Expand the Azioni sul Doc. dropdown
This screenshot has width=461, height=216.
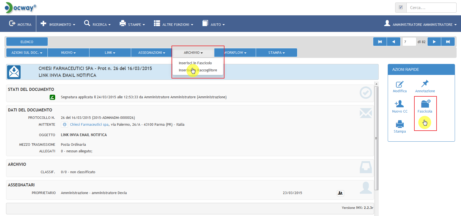27,53
